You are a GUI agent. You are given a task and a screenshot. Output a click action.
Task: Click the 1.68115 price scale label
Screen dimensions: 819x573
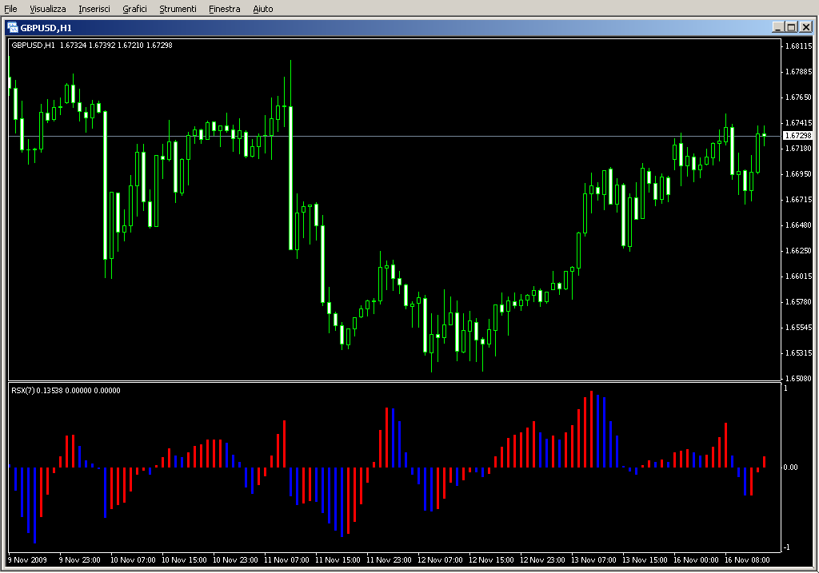point(799,46)
